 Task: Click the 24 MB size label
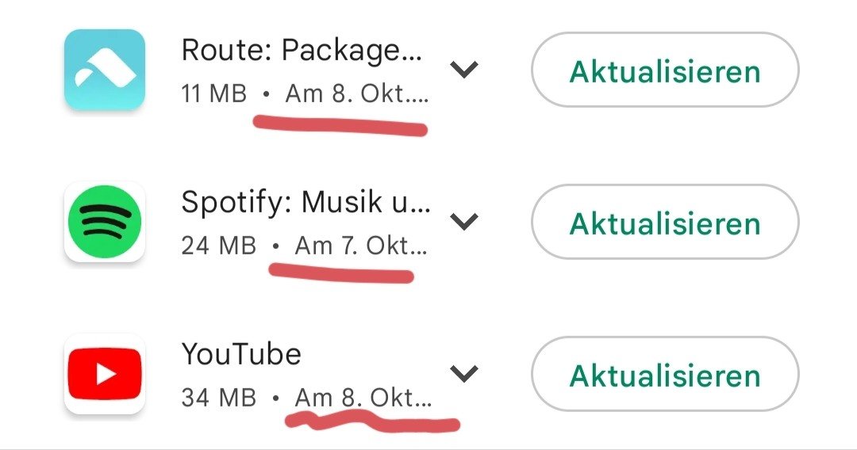click(219, 246)
